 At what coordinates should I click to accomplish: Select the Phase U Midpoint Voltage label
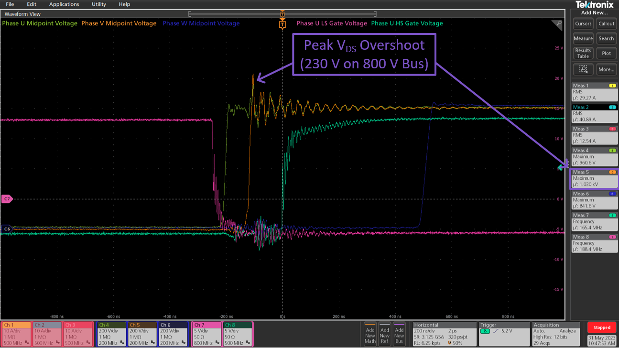pyautogui.click(x=40, y=23)
